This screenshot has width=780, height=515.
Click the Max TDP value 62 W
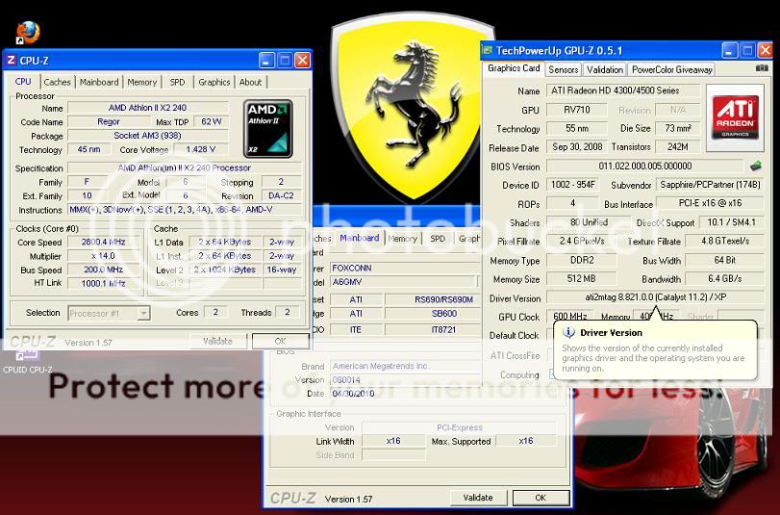211,121
